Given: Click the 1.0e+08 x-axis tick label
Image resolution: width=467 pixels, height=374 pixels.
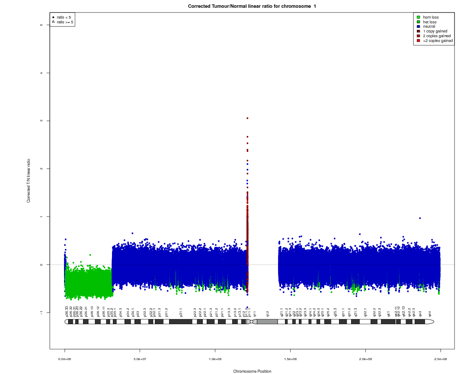Looking at the screenshot, I should pos(215,359).
